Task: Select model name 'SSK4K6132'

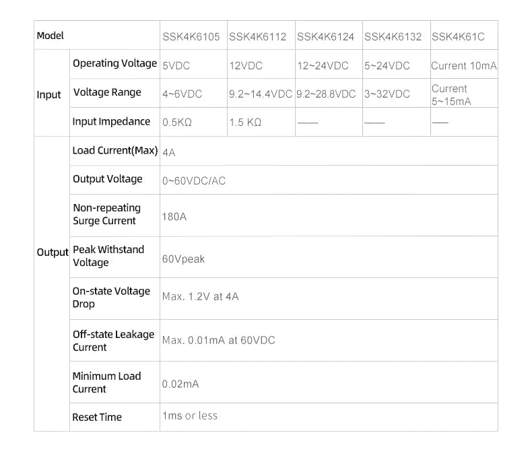Action: click(x=393, y=36)
